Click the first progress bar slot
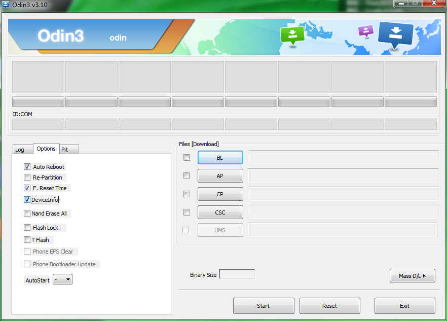This screenshot has width=447, height=321. tap(38, 101)
